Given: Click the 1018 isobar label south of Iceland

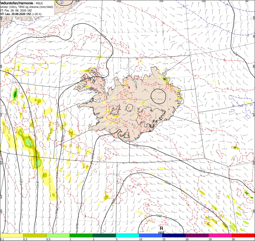Looking at the screenshot, I should tap(135, 145).
